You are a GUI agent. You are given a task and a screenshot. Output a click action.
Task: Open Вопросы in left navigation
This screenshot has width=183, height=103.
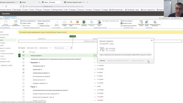(x=3, y=59)
